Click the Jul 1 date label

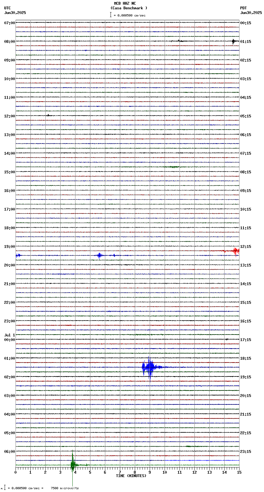(10, 335)
